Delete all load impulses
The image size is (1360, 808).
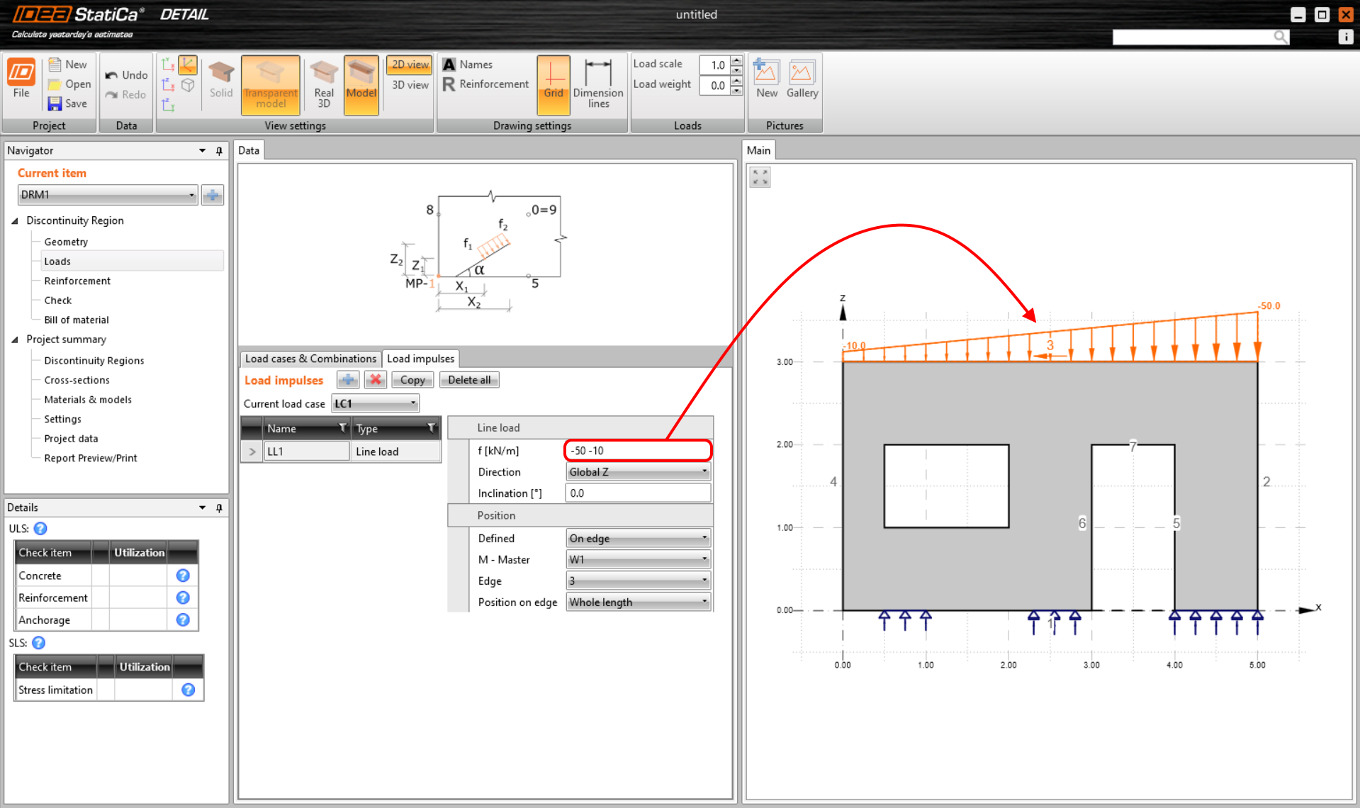(x=468, y=379)
